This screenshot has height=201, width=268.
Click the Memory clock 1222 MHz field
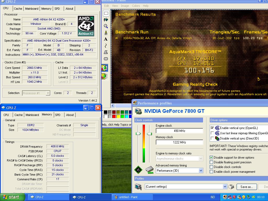(x=180, y=142)
